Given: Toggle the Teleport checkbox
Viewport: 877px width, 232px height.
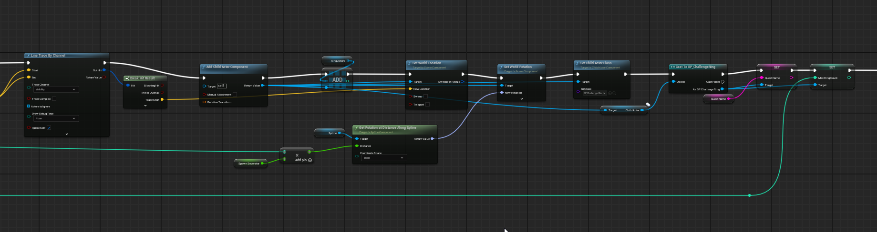Looking at the screenshot, I should (427, 105).
